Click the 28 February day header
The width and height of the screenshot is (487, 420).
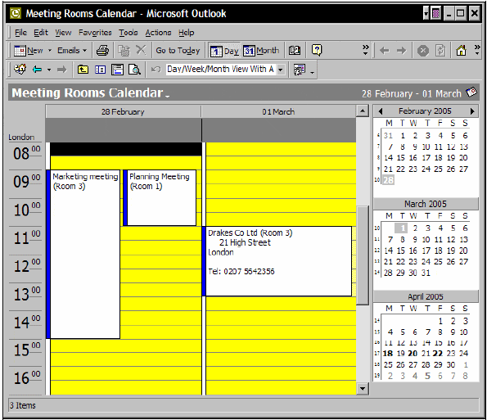coord(123,111)
